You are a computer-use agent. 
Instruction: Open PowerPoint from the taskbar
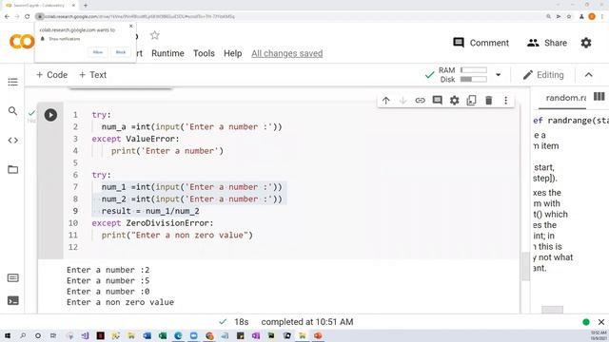click(x=318, y=335)
